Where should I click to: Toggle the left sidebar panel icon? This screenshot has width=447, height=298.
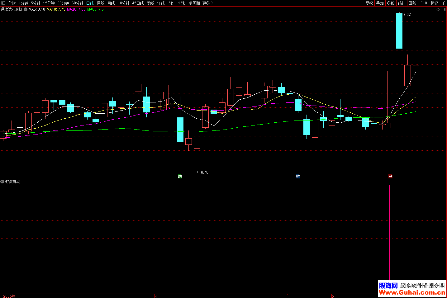coord(3,3)
